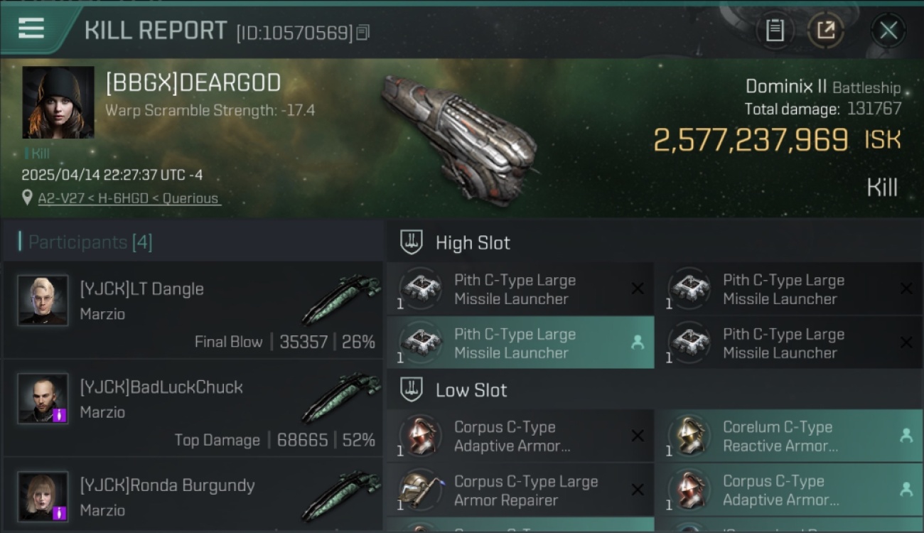Select Corpus C-Type Large Armor Repairer

[x=520, y=490]
